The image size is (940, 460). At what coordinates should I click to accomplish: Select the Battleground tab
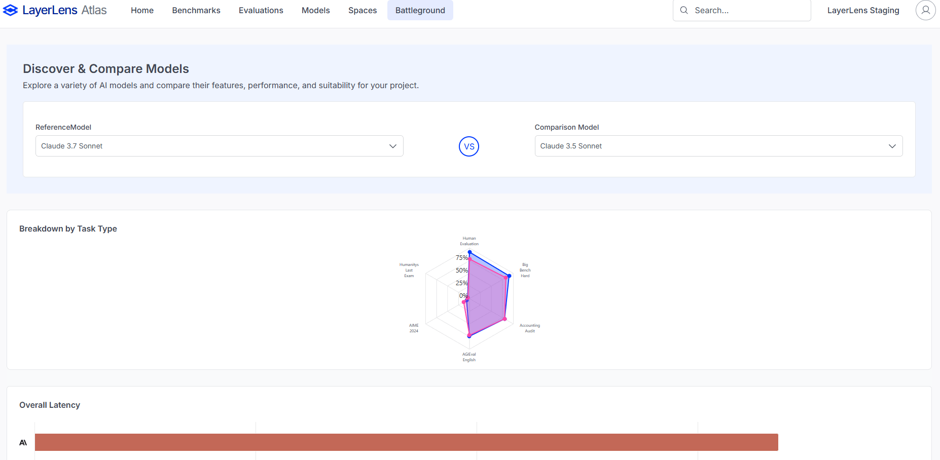[x=420, y=10]
